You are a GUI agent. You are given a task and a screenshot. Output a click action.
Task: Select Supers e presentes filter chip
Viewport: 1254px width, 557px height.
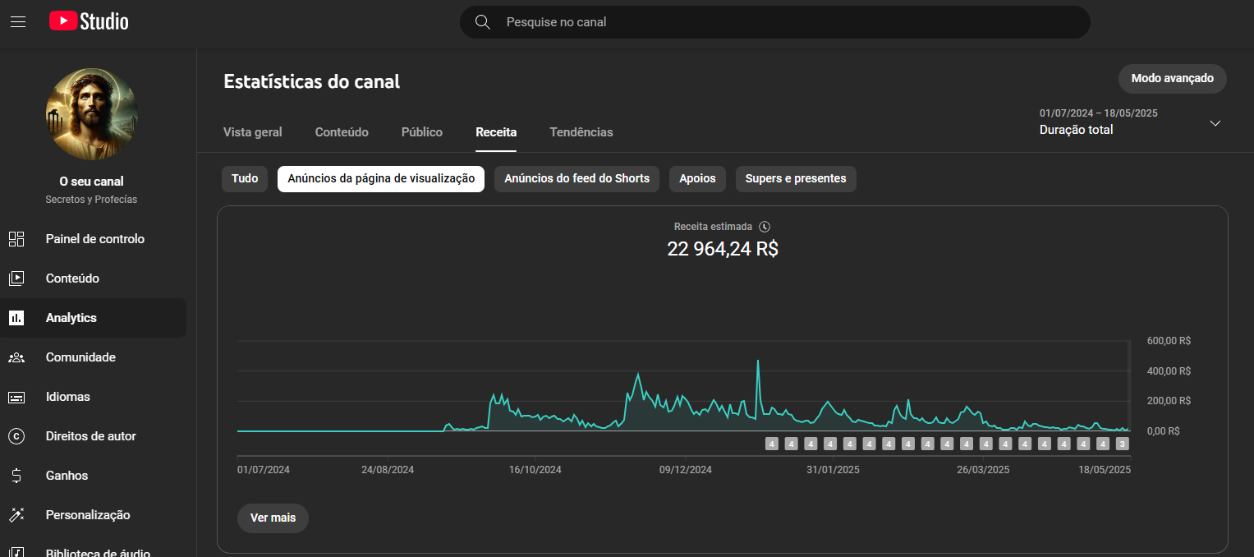coord(796,179)
